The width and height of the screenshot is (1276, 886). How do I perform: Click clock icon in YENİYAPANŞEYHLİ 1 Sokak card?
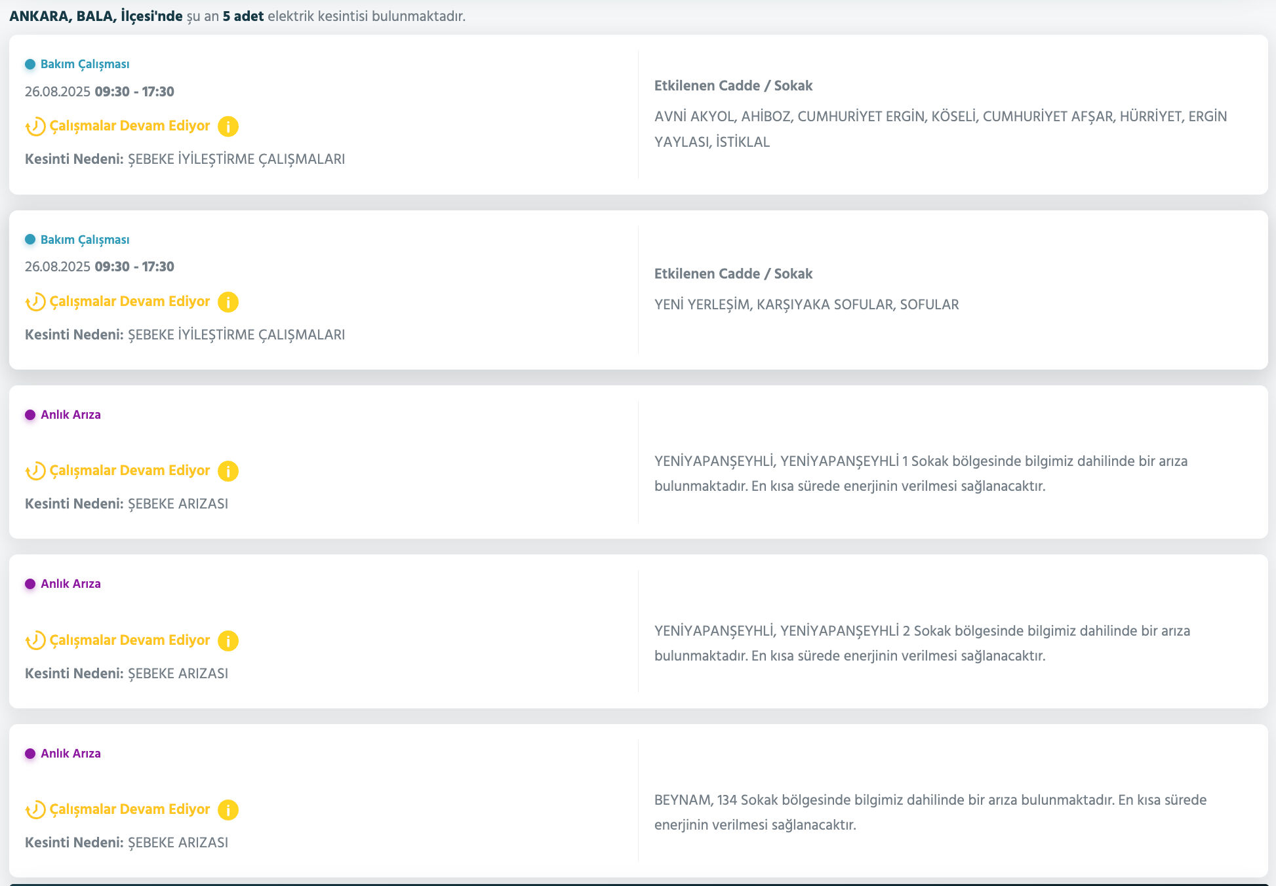click(x=35, y=471)
